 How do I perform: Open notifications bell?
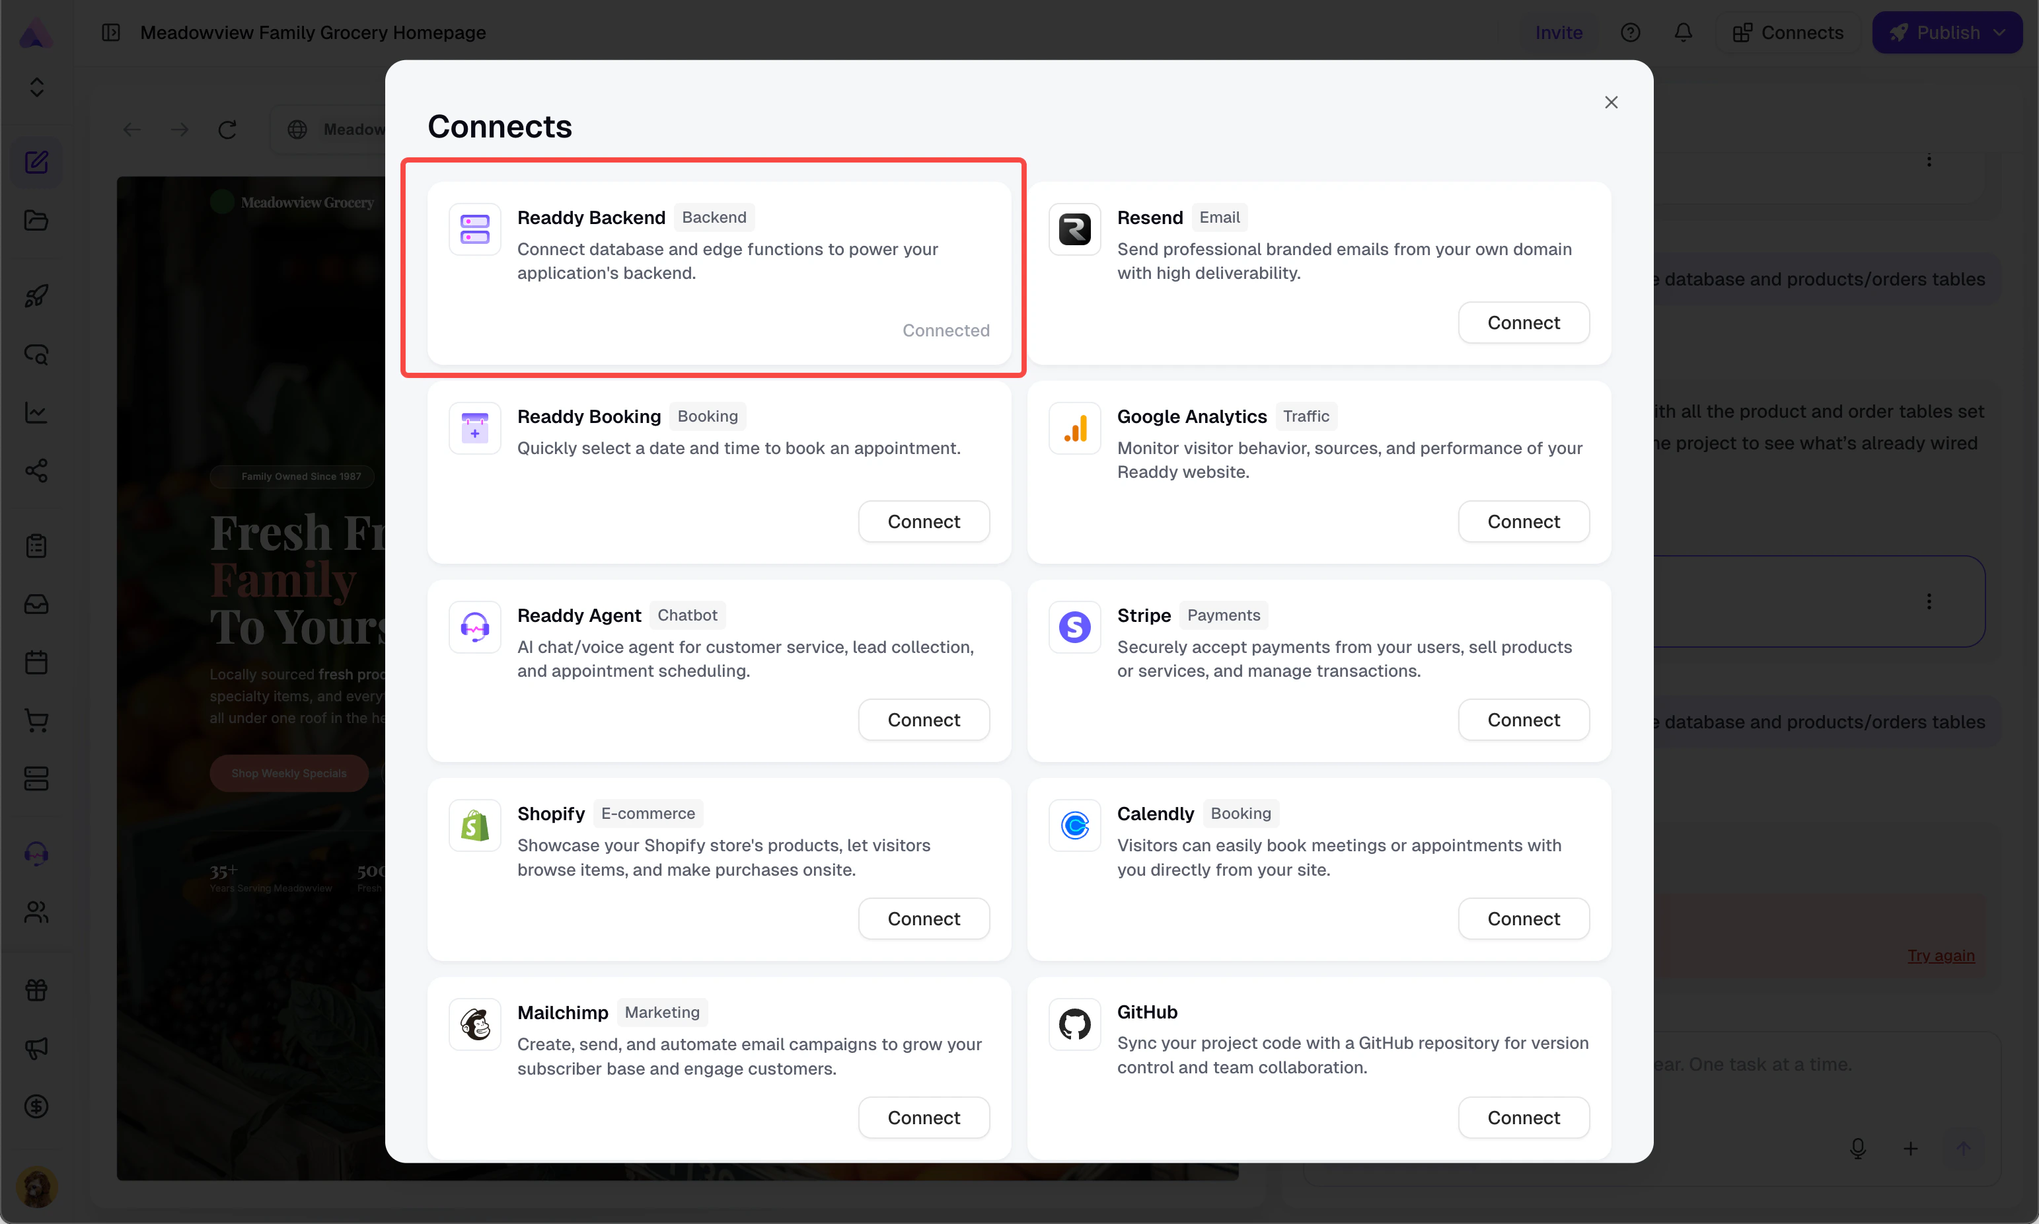click(x=1683, y=33)
